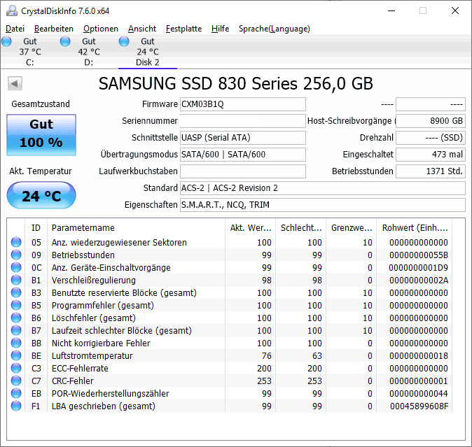Minimize the CrystalDiskInfo window
This screenshot has width=472, height=447.
[391, 10]
